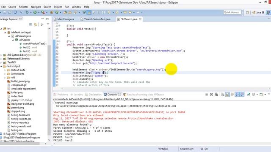Open the Navigate menu
The height and width of the screenshot is (152, 271).
point(36,7)
